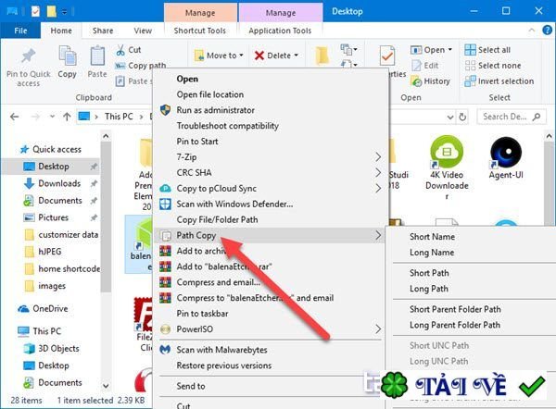Switch to the Share tab
This screenshot has height=409, width=556.
(x=103, y=31)
